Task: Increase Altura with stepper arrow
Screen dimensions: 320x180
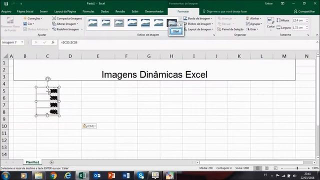Action: click(x=307, y=19)
